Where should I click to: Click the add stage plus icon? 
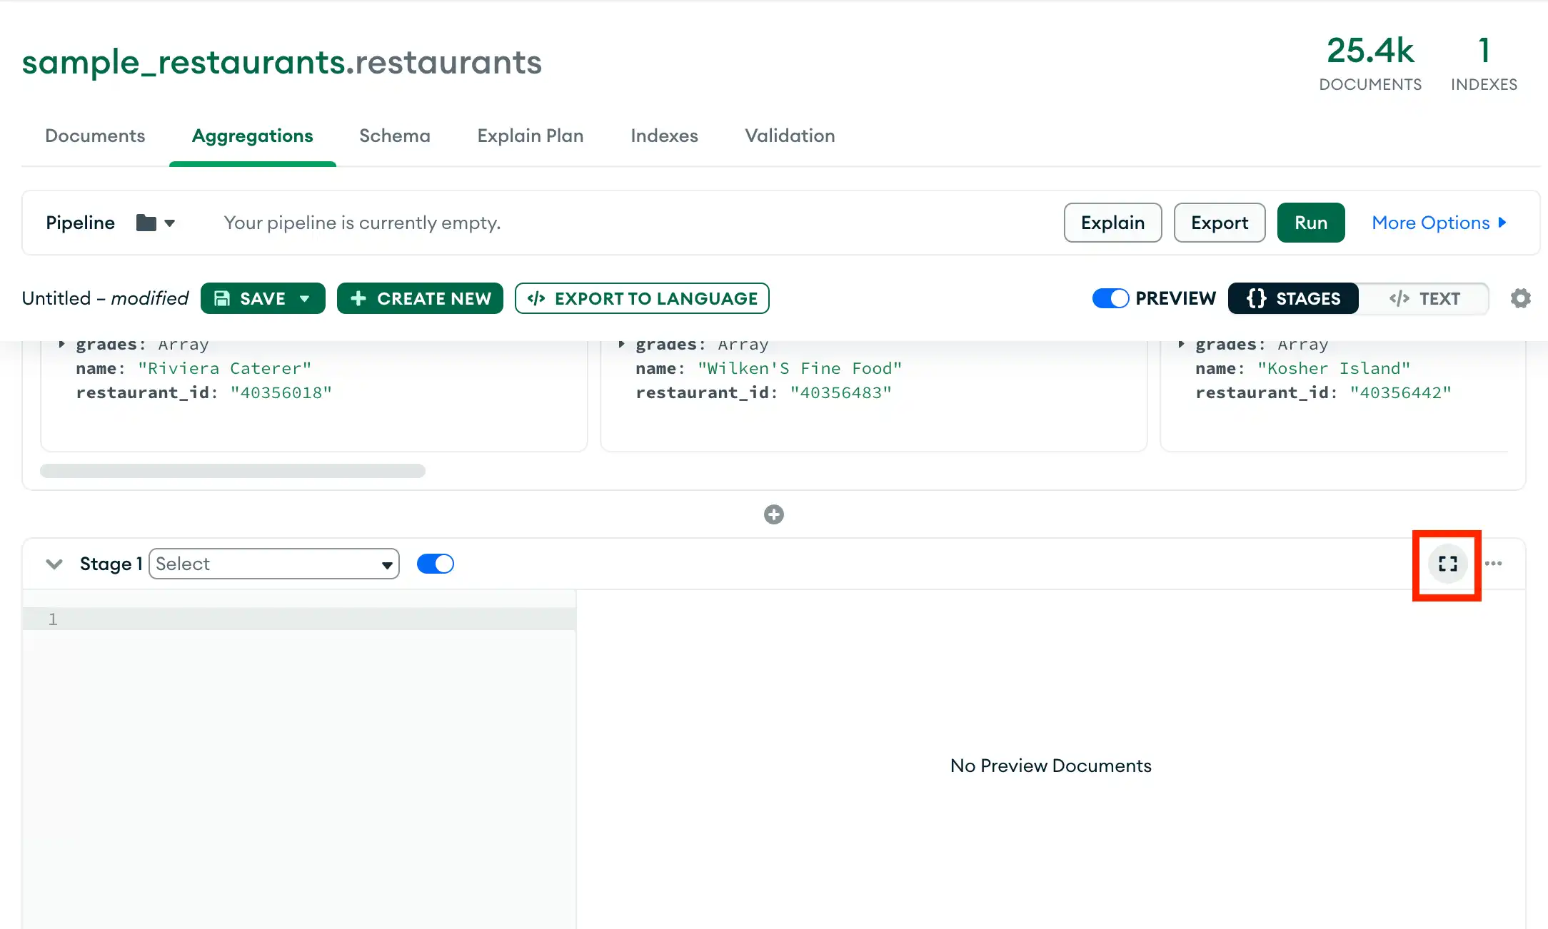coord(774,514)
